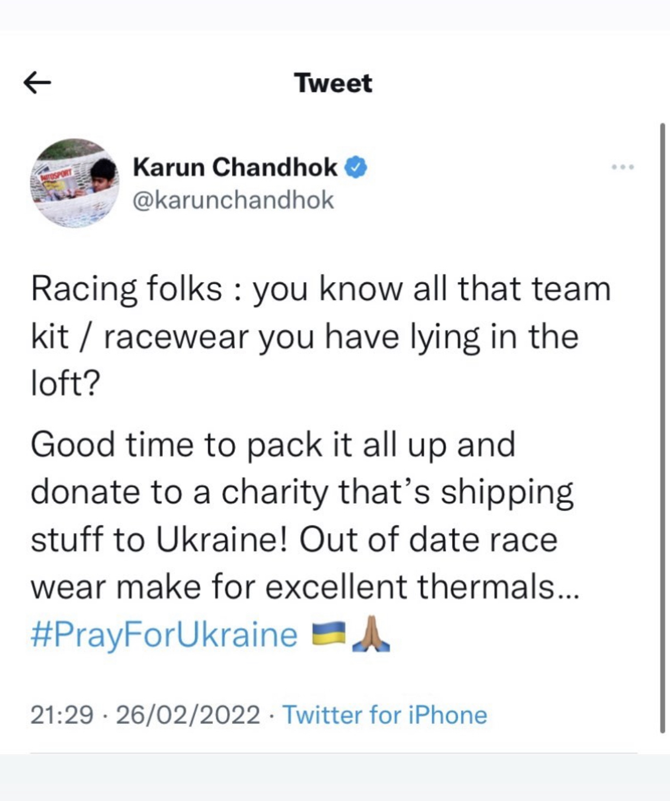Click the 21:29 timestamp

coord(61,715)
